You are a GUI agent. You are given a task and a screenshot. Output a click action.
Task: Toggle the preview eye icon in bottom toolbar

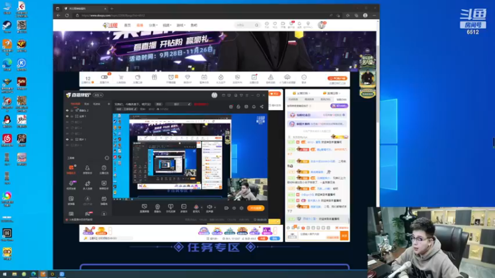click(234, 208)
